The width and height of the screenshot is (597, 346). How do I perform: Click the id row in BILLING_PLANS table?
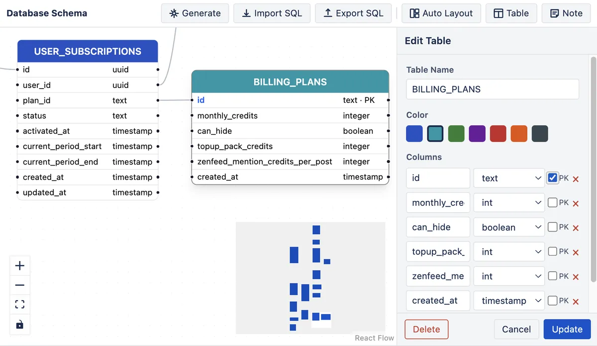290,100
